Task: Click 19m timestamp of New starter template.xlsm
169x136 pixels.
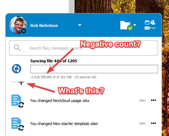Action: click(x=142, y=124)
